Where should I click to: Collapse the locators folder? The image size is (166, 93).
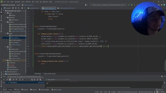(x=6, y=22)
